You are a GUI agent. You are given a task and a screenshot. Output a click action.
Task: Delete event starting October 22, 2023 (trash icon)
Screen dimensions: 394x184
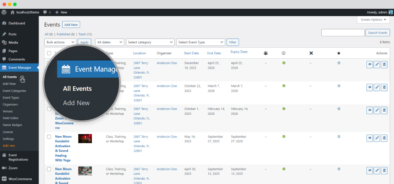(384, 88)
